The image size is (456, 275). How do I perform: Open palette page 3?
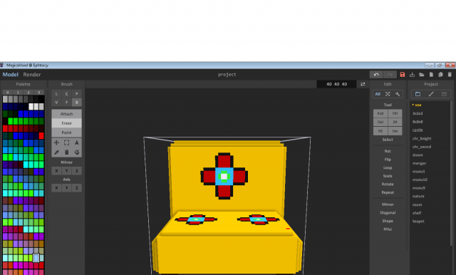pyautogui.click(x=39, y=93)
